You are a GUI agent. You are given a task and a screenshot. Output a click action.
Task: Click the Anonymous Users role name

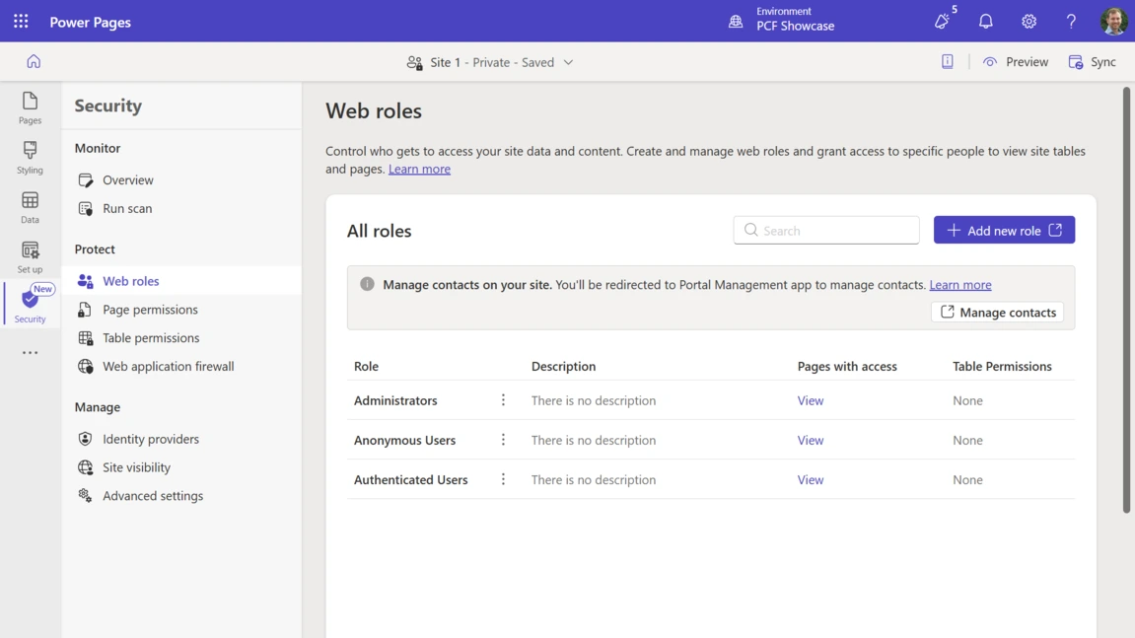404,440
